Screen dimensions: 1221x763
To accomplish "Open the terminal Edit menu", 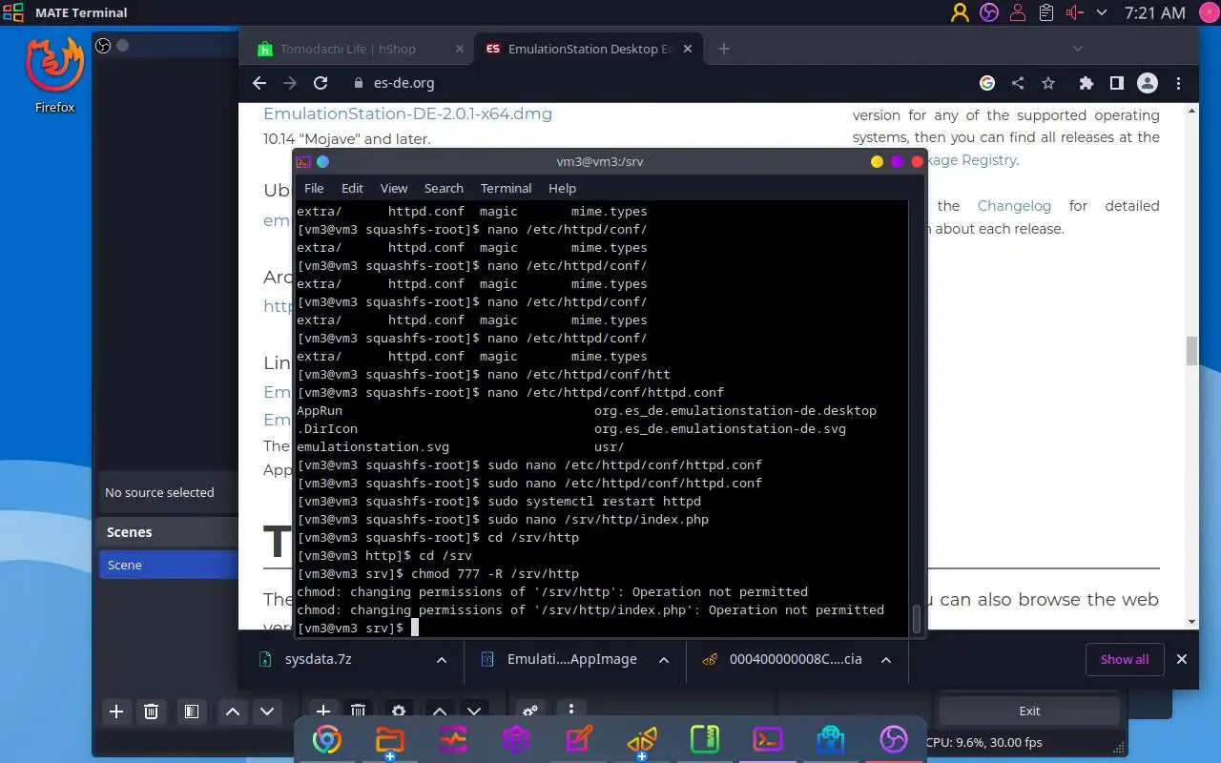I will pos(353,188).
